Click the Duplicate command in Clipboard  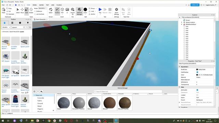(x=10, y=14)
